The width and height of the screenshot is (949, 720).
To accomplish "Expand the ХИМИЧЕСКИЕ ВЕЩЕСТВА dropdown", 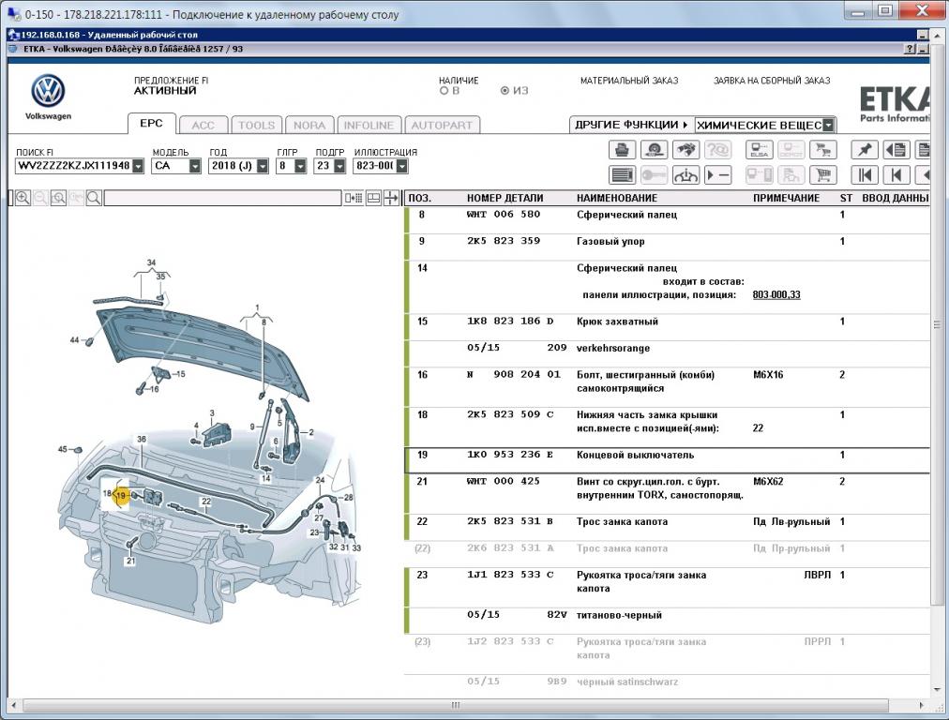I will click(x=829, y=126).
